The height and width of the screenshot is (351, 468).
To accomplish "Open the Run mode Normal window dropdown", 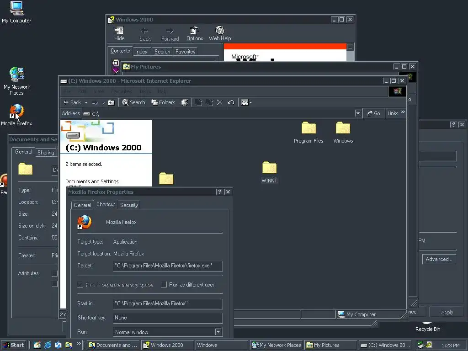I will [x=218, y=332].
